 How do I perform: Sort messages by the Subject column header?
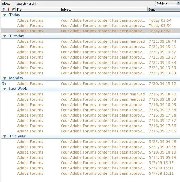tap(103, 9)
